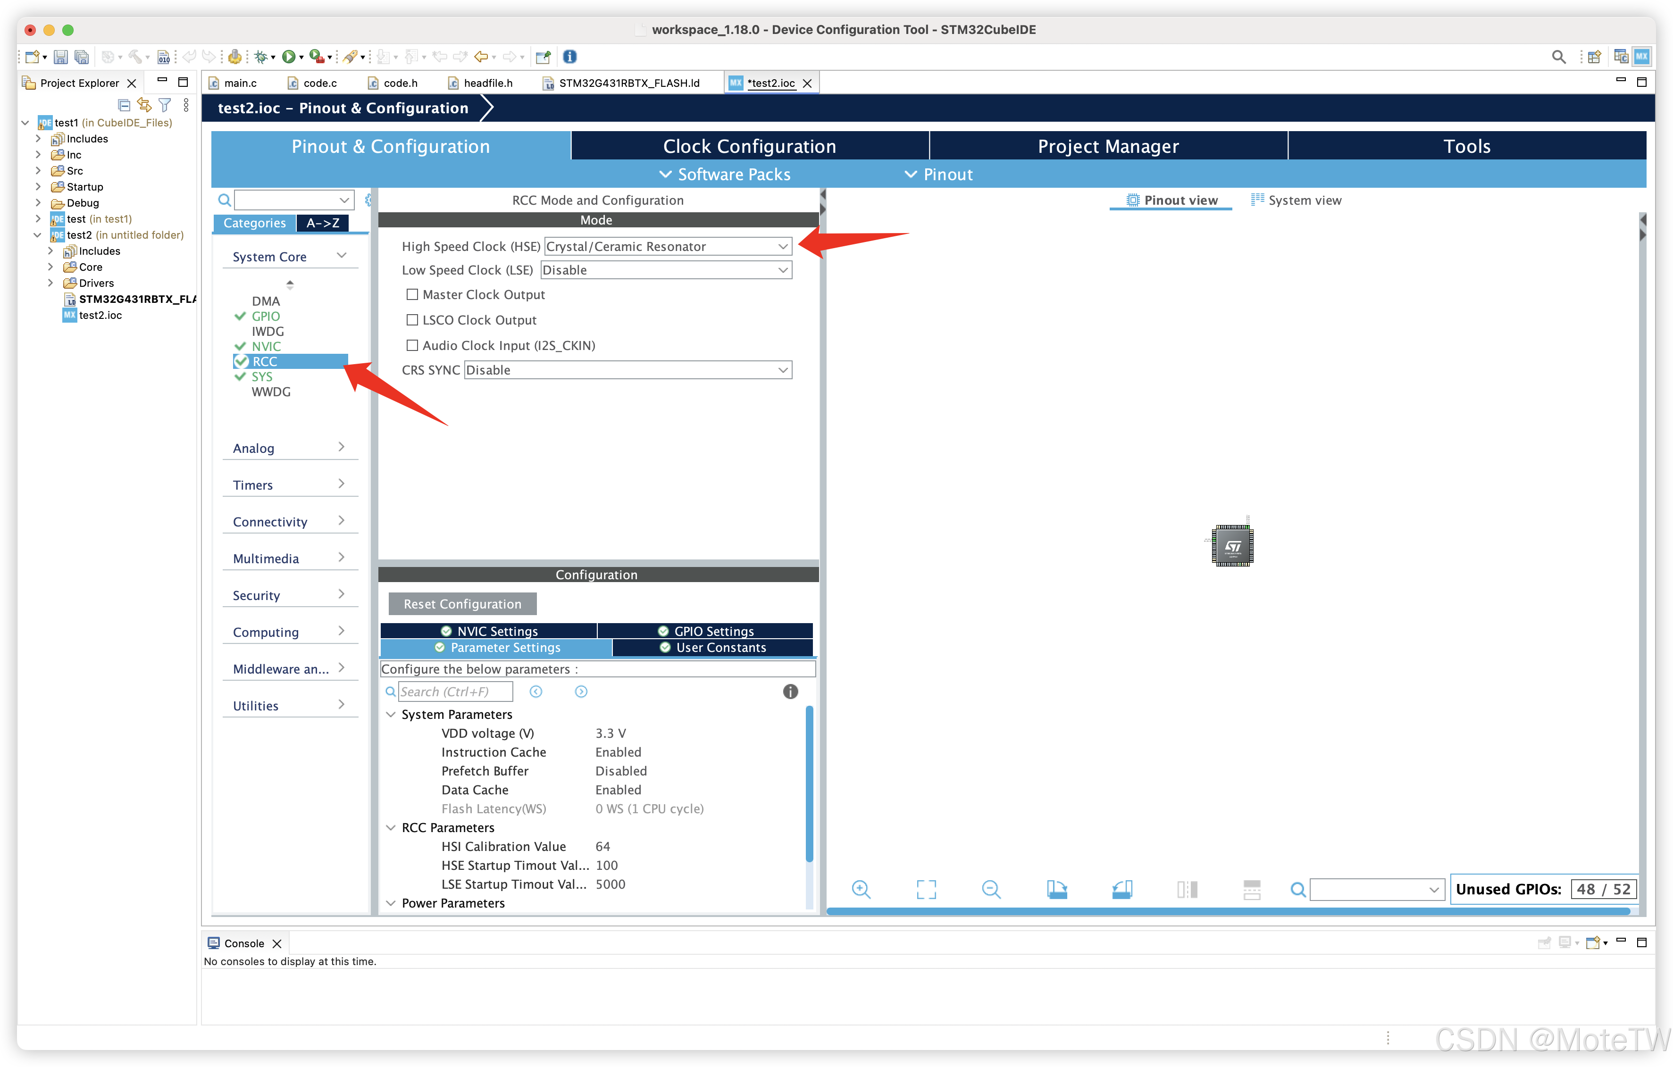Click the Reset Configuration button
Viewport: 1673px width, 1067px height.
[x=462, y=604]
